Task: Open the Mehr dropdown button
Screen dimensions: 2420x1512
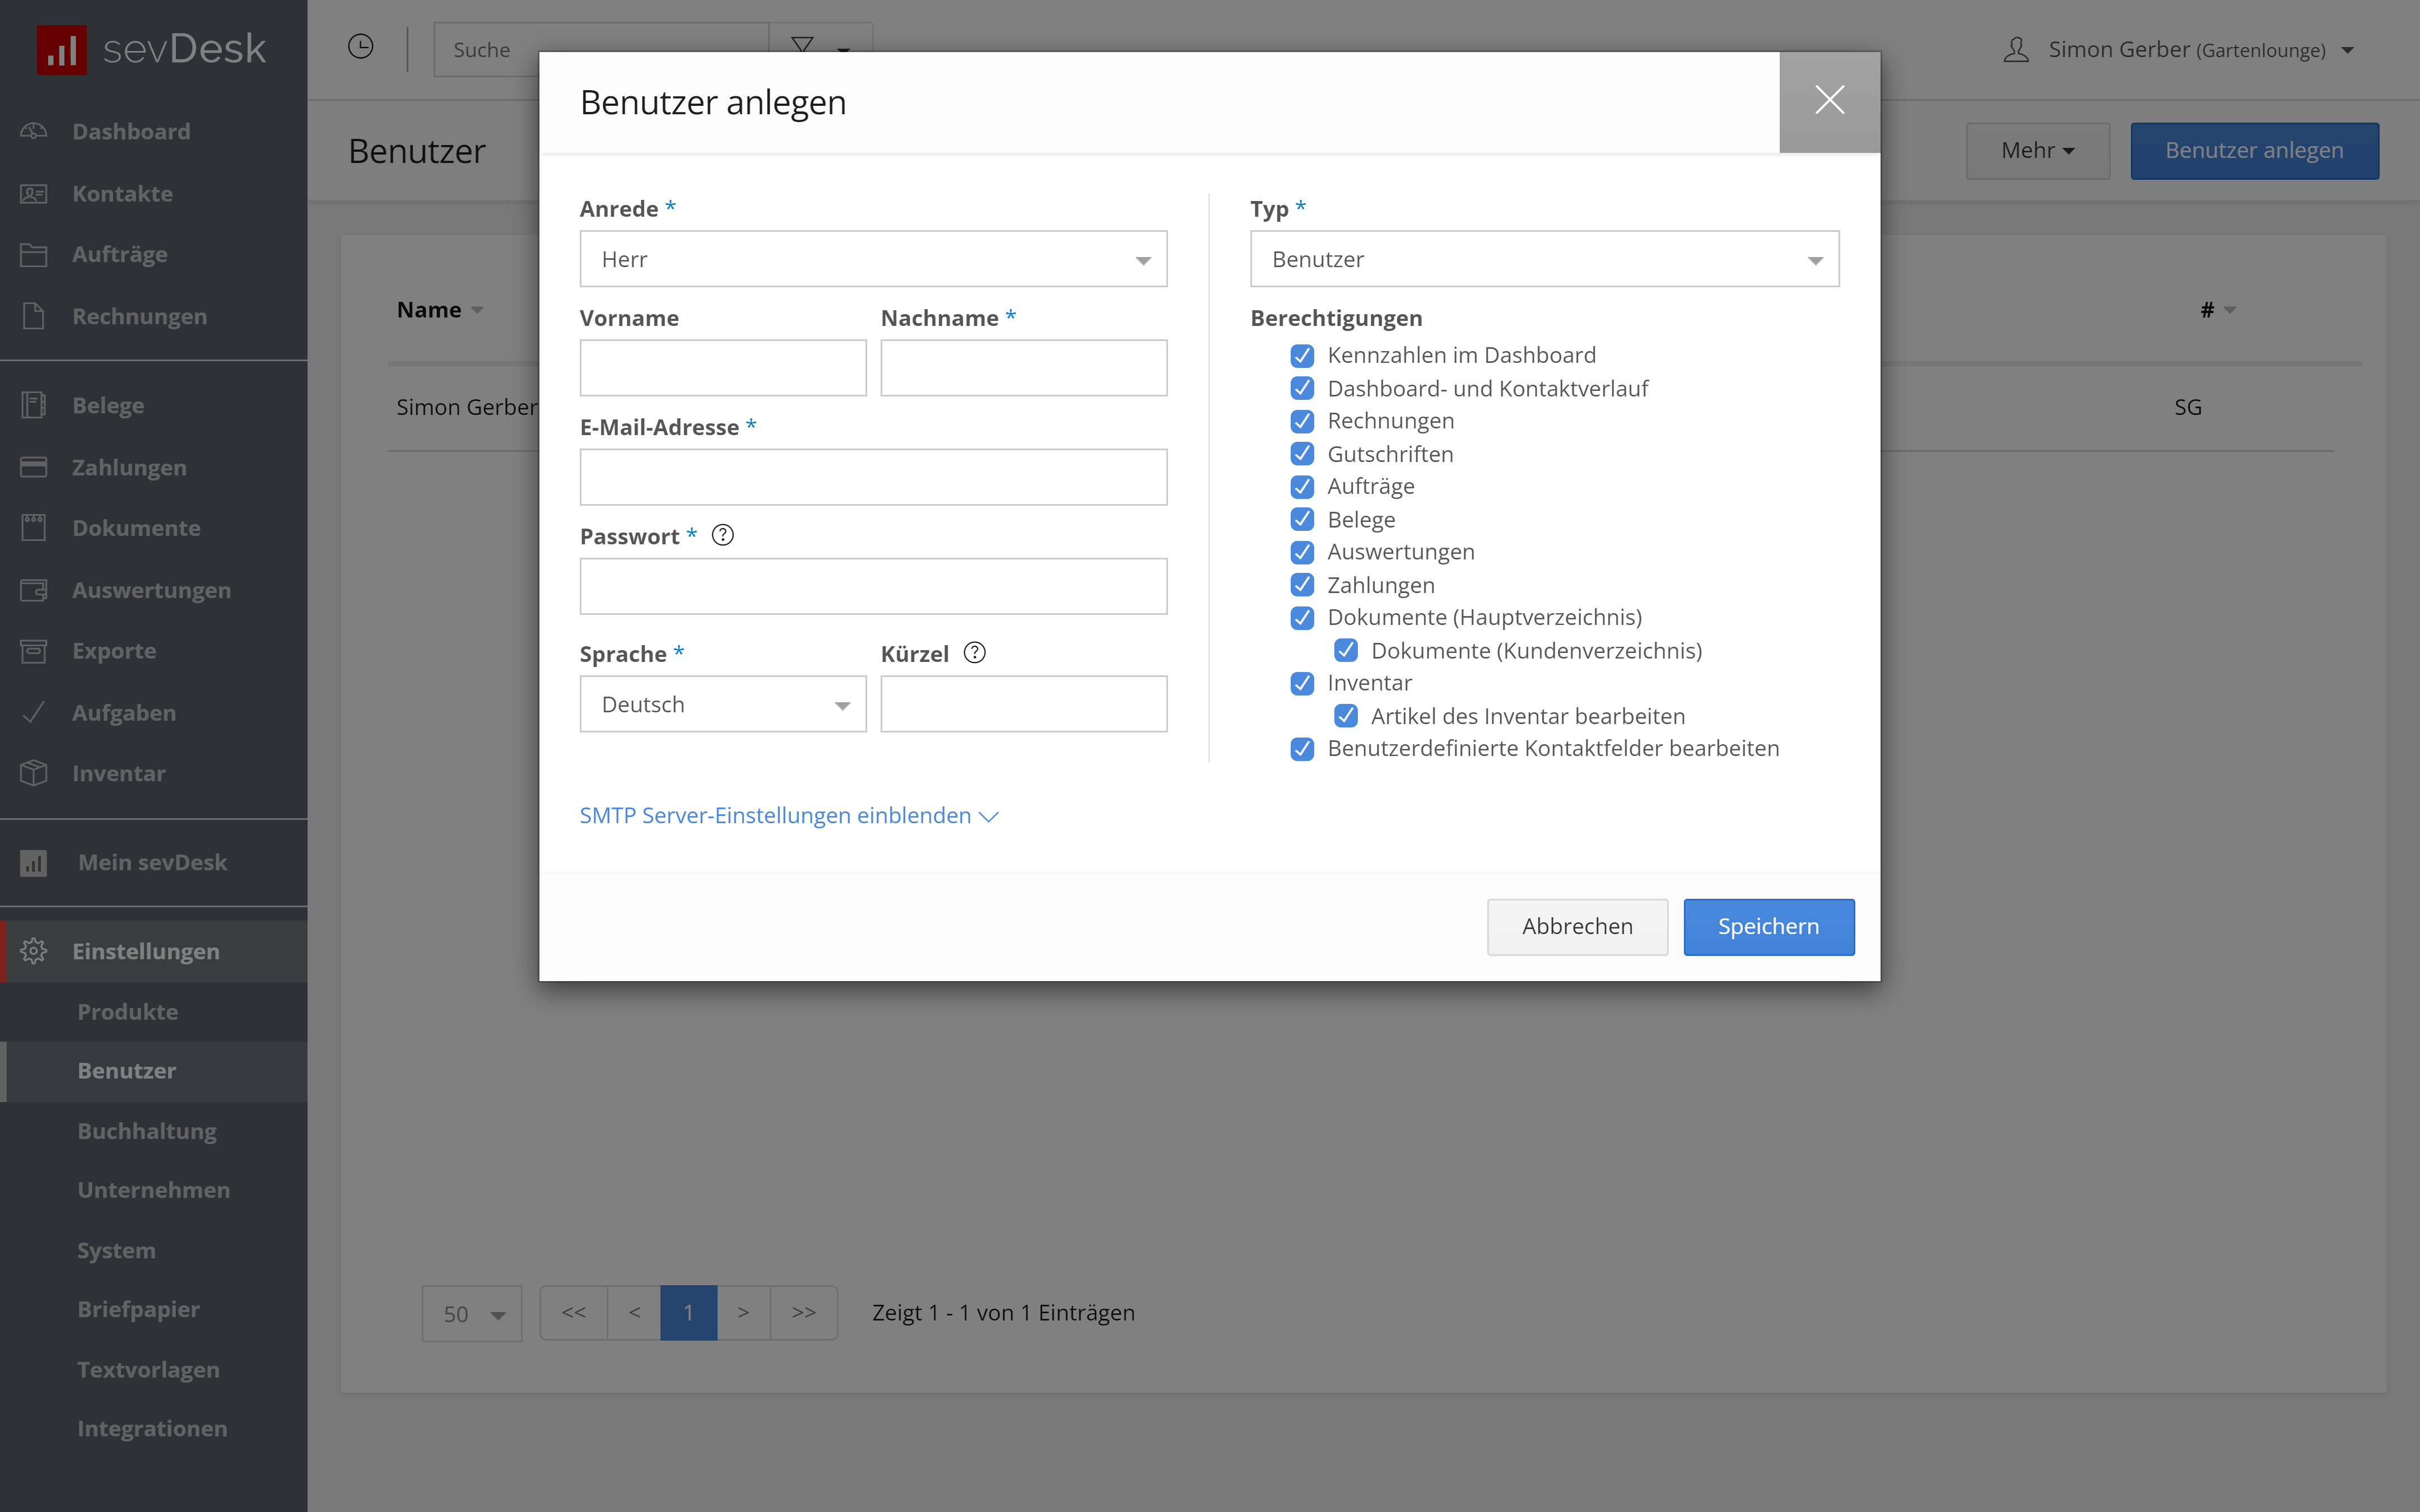Action: [x=2037, y=151]
